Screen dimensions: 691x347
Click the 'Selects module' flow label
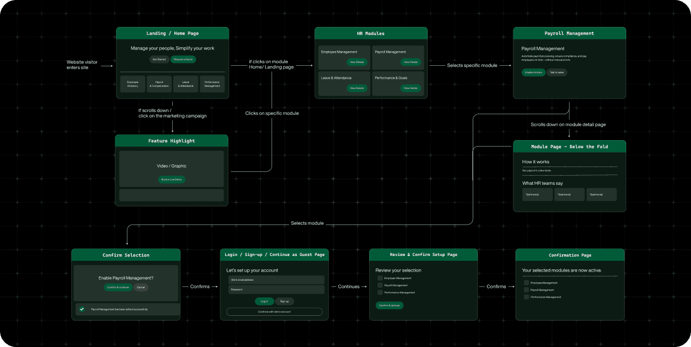coord(307,223)
